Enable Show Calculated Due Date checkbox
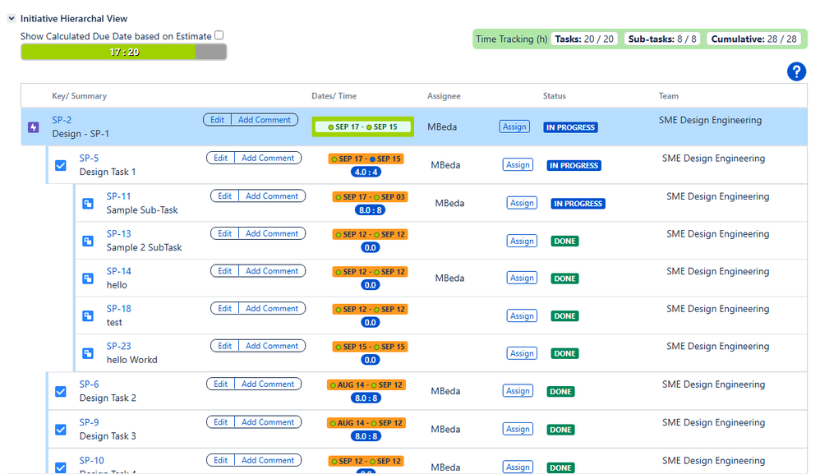The width and height of the screenshot is (820, 474). pos(219,35)
